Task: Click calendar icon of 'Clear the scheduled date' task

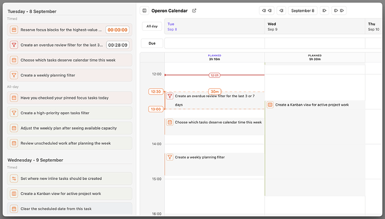Action: click(x=14, y=209)
